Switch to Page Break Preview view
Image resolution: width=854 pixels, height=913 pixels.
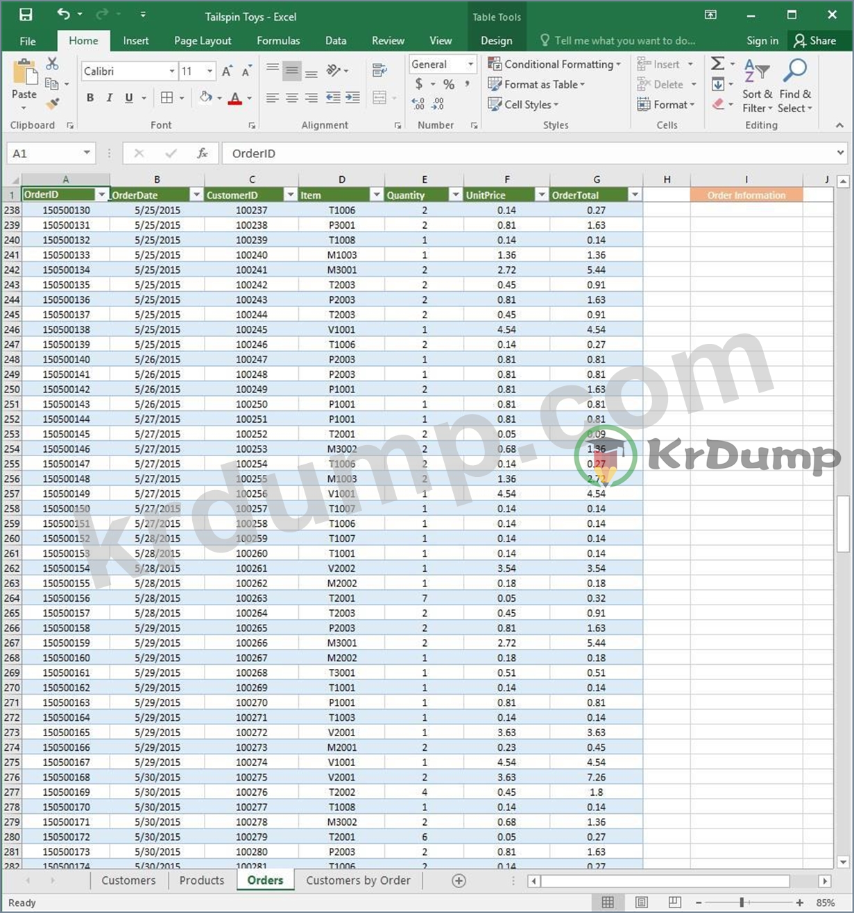pos(674,902)
